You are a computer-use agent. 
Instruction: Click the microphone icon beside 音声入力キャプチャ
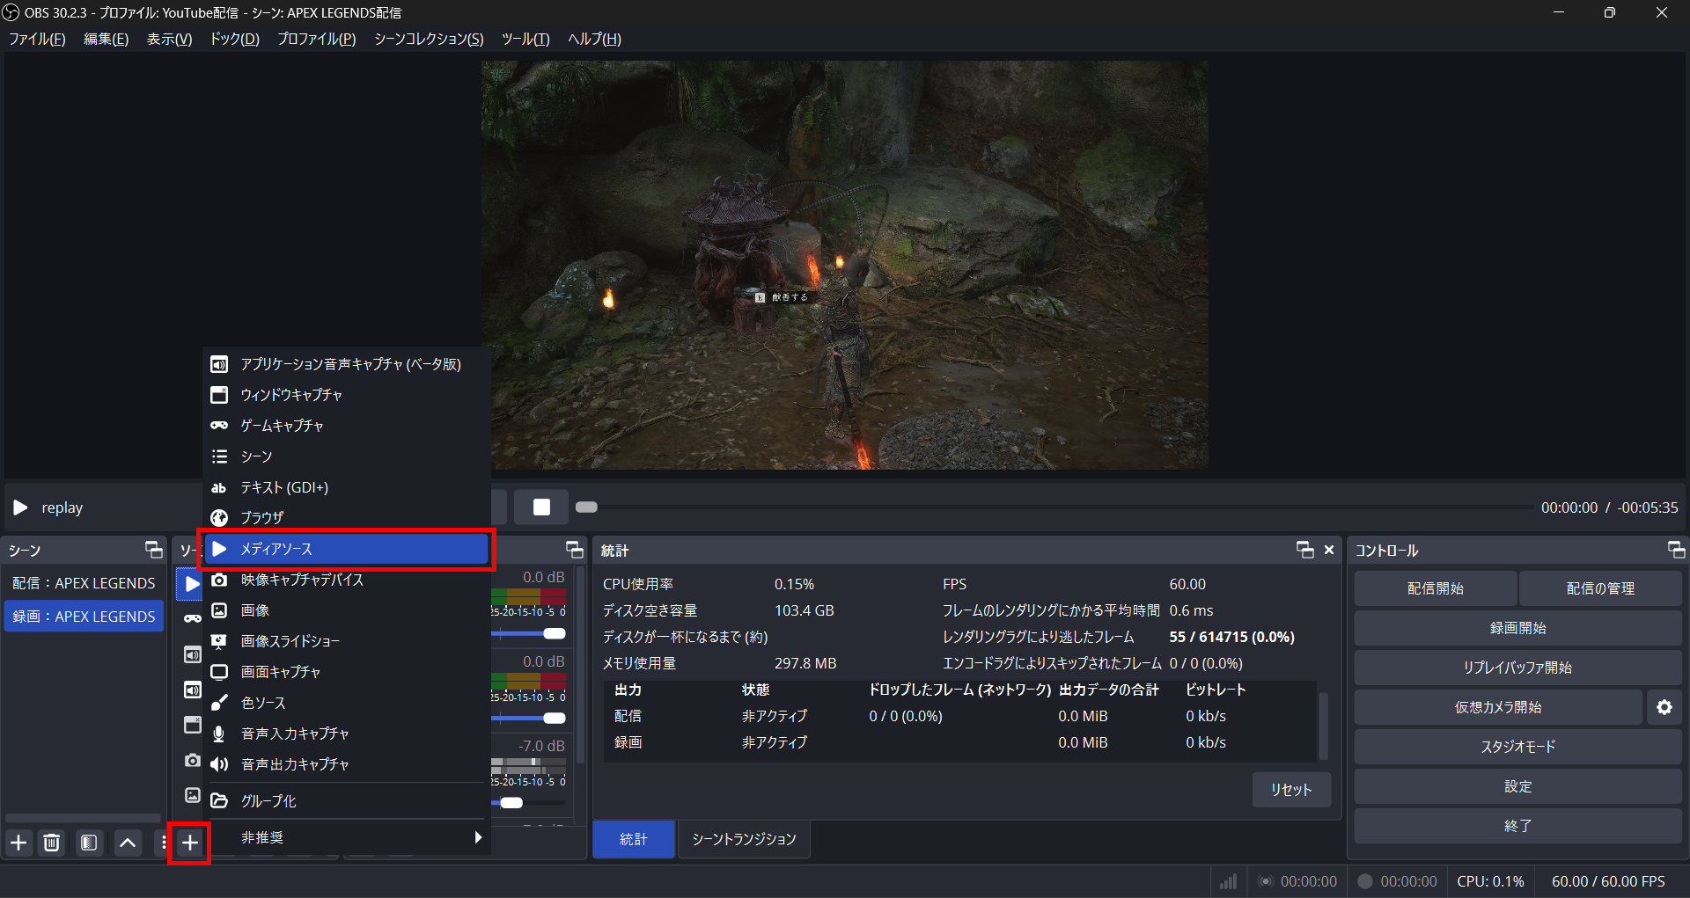pyautogui.click(x=219, y=734)
